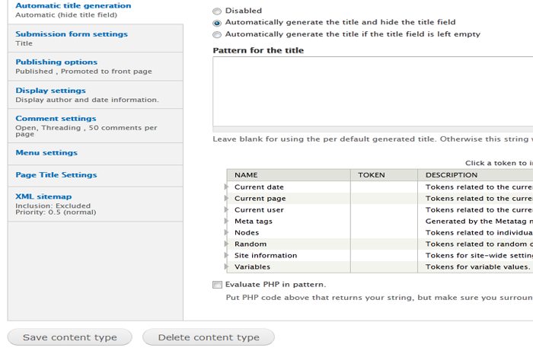Expand the Random token group
This screenshot has height=351, width=533.
226,244
